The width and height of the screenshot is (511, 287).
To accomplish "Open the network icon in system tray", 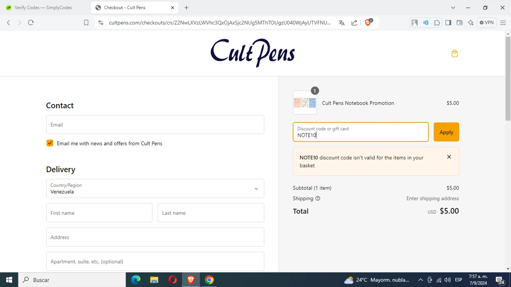I will pyautogui.click(x=439, y=280).
